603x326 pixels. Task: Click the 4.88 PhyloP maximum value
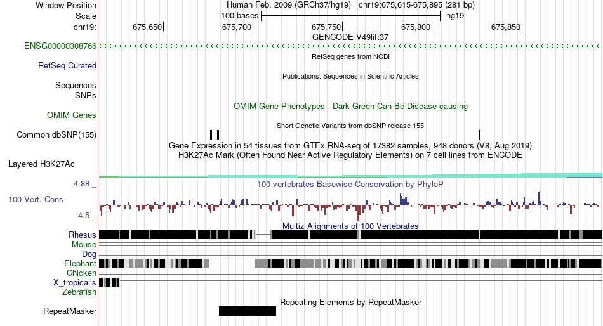[81, 184]
